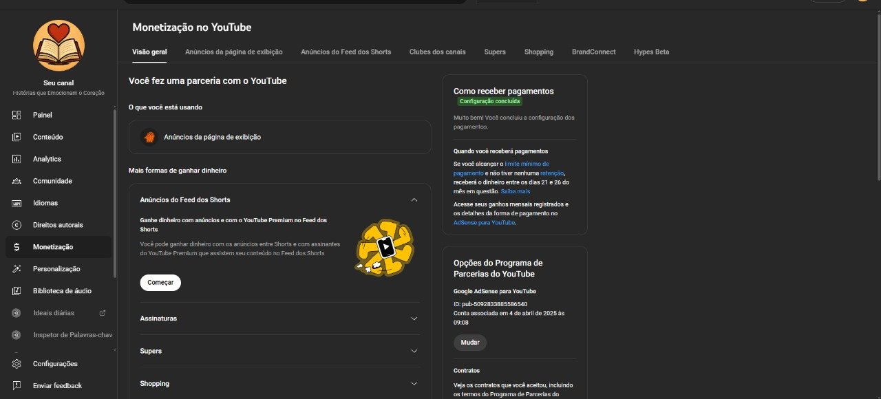Click the Enviar feedback icon
This screenshot has height=399, width=881.
(x=17, y=386)
